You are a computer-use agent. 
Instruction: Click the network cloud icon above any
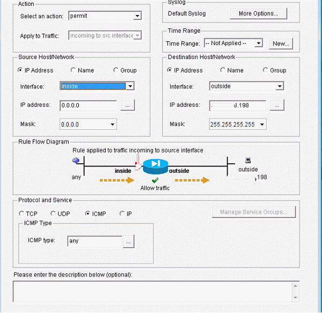click(76, 160)
